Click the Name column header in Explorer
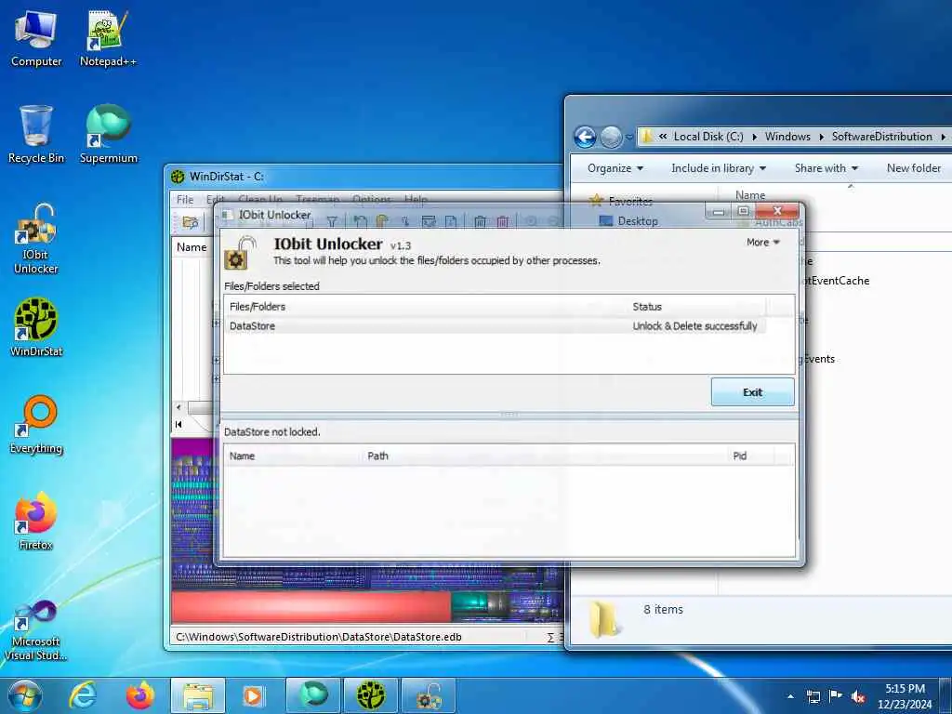The height and width of the screenshot is (714, 952). (750, 195)
